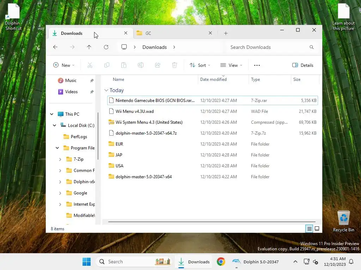Screen dimensions: 361x270
Task: Switch to large thumbnails view icon
Action: (317, 229)
